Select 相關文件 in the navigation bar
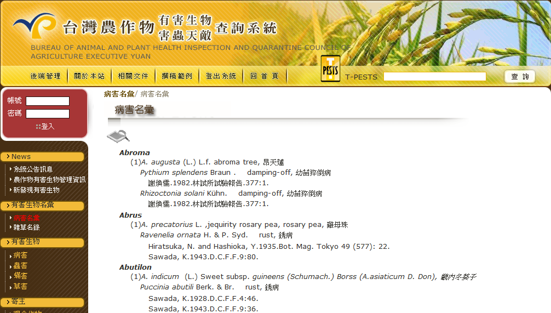Viewport: 551px width, 313px height. (x=133, y=76)
